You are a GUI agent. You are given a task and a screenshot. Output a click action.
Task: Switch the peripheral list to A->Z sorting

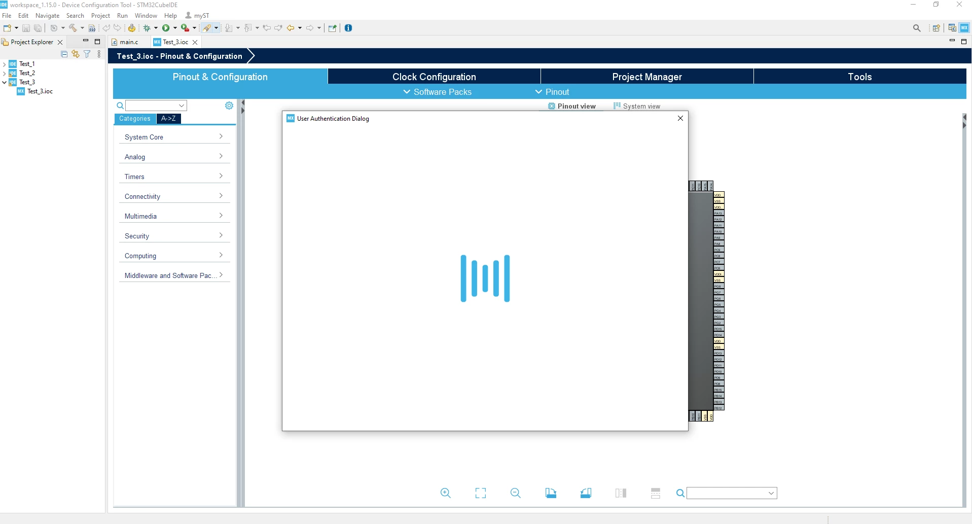point(168,118)
